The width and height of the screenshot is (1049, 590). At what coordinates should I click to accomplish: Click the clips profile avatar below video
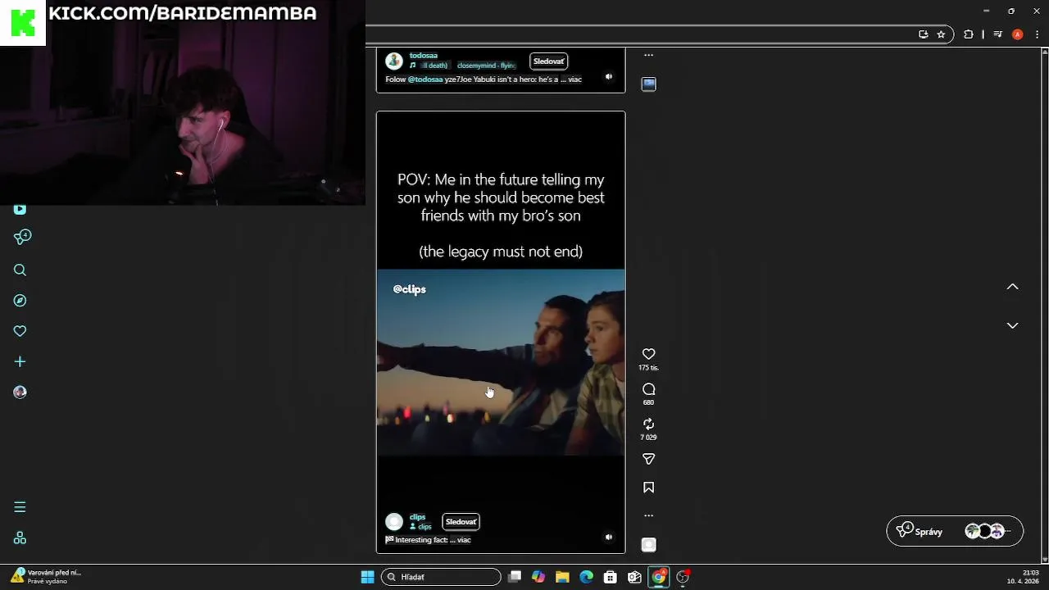coord(394,522)
